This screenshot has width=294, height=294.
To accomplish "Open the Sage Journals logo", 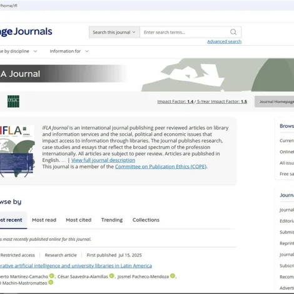I will (x=26, y=32).
